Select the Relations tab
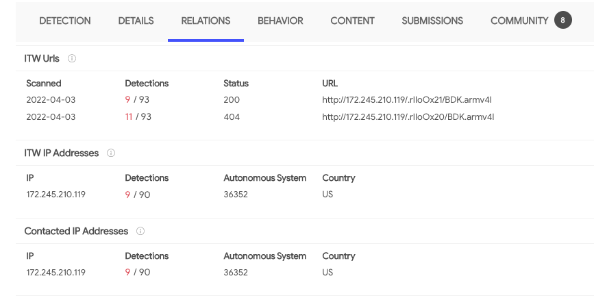This screenshot has width=594, height=298. click(206, 21)
